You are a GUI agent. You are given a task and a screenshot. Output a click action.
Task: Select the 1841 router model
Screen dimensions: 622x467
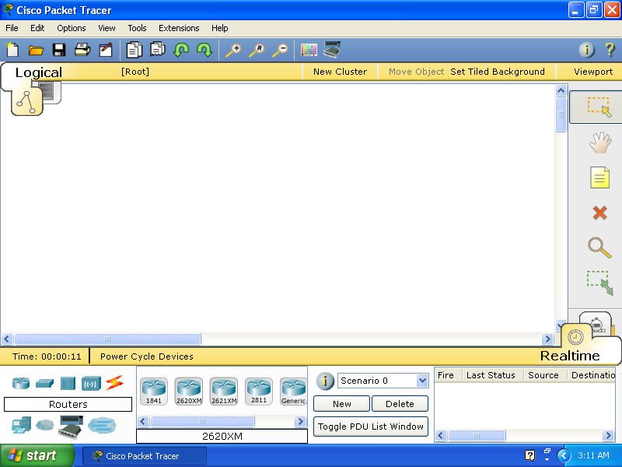coord(154,391)
